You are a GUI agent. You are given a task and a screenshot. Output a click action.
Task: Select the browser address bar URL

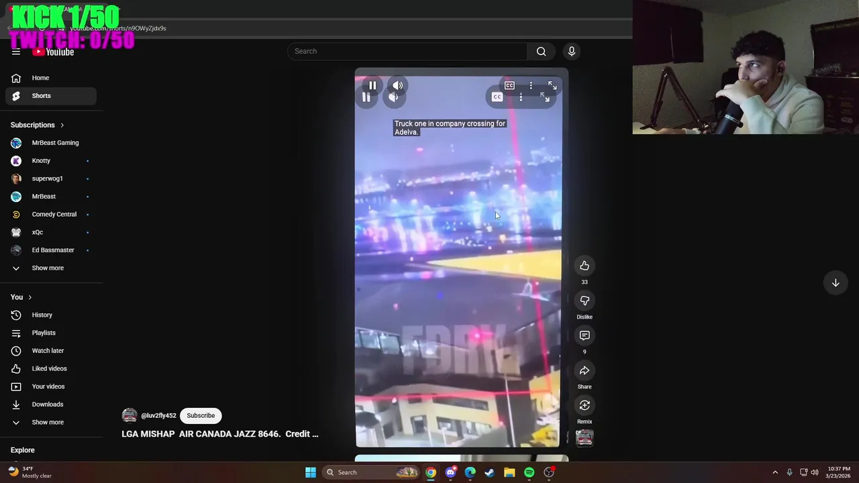(118, 28)
